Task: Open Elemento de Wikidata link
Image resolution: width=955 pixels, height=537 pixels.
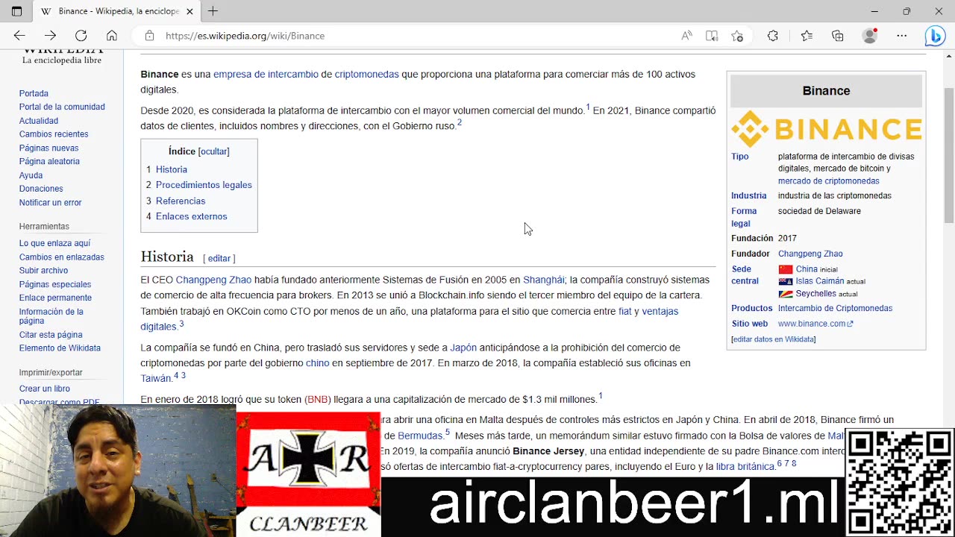Action: coord(60,348)
